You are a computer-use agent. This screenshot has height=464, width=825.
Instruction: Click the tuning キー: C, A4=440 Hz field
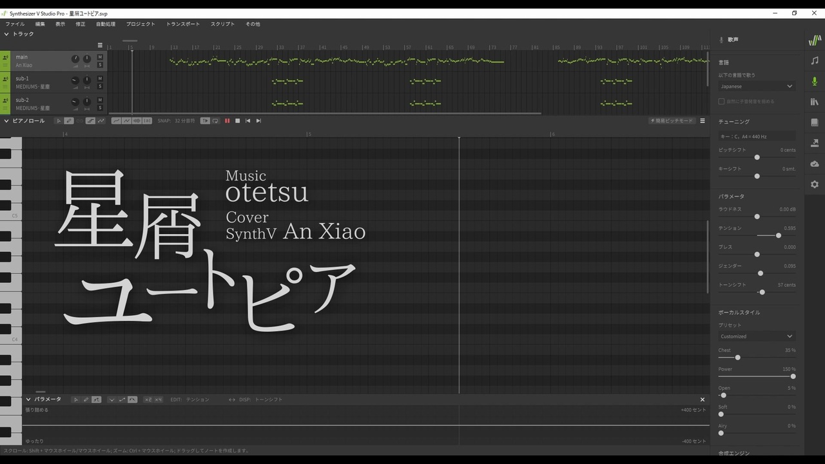(757, 137)
